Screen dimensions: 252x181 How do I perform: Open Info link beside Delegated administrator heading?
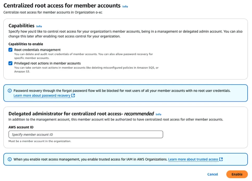tap(158, 114)
